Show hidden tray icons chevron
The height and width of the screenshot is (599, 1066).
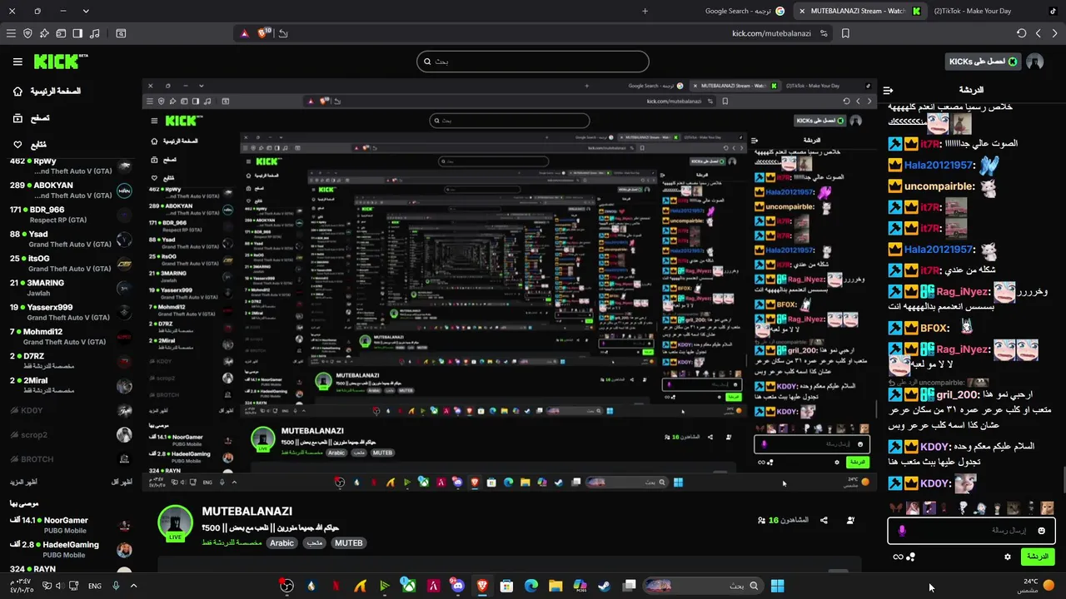(x=133, y=586)
